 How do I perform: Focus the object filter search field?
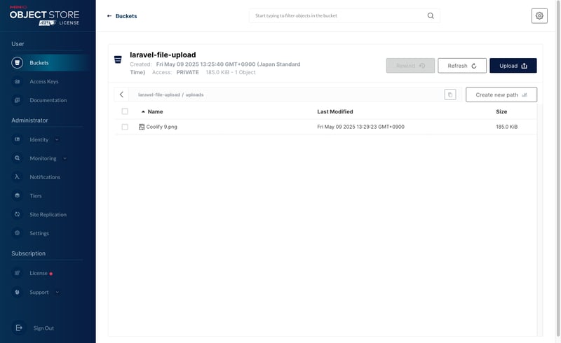click(337, 15)
